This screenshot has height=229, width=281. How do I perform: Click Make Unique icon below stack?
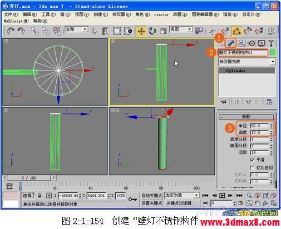click(248, 102)
